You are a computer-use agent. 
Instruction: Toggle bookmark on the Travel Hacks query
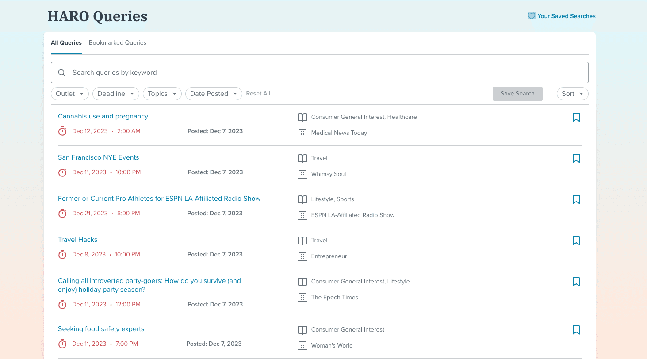click(576, 241)
